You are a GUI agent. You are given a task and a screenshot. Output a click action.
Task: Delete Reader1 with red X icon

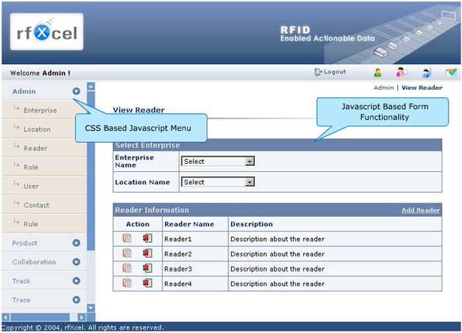(x=147, y=239)
